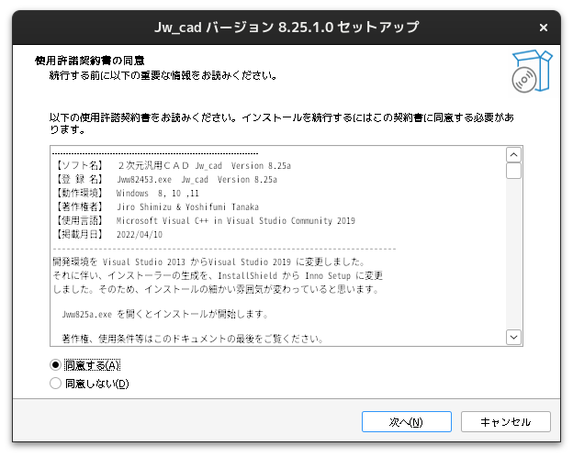This screenshot has width=573, height=457.
Task: Click the 著作権、使用条件等は line
Action: pos(193,339)
